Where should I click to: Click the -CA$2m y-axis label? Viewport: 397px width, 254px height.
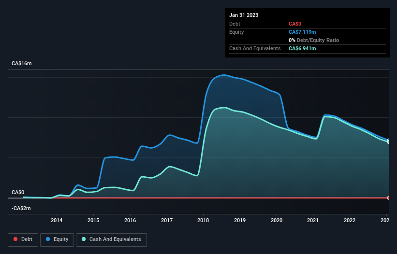[21, 208]
